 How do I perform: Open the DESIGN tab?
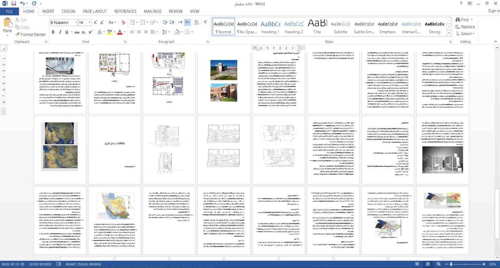tap(68, 11)
